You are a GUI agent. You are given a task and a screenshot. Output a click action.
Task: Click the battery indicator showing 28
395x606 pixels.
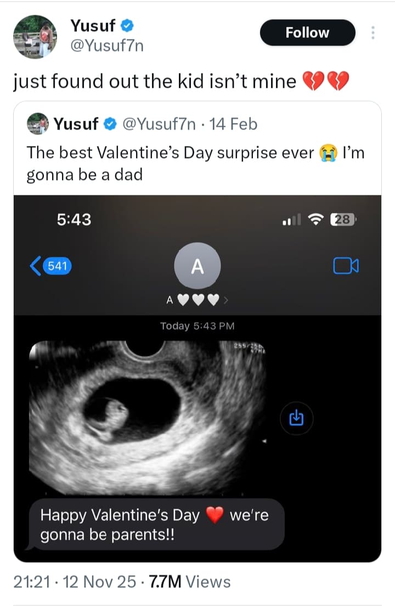coord(343,219)
